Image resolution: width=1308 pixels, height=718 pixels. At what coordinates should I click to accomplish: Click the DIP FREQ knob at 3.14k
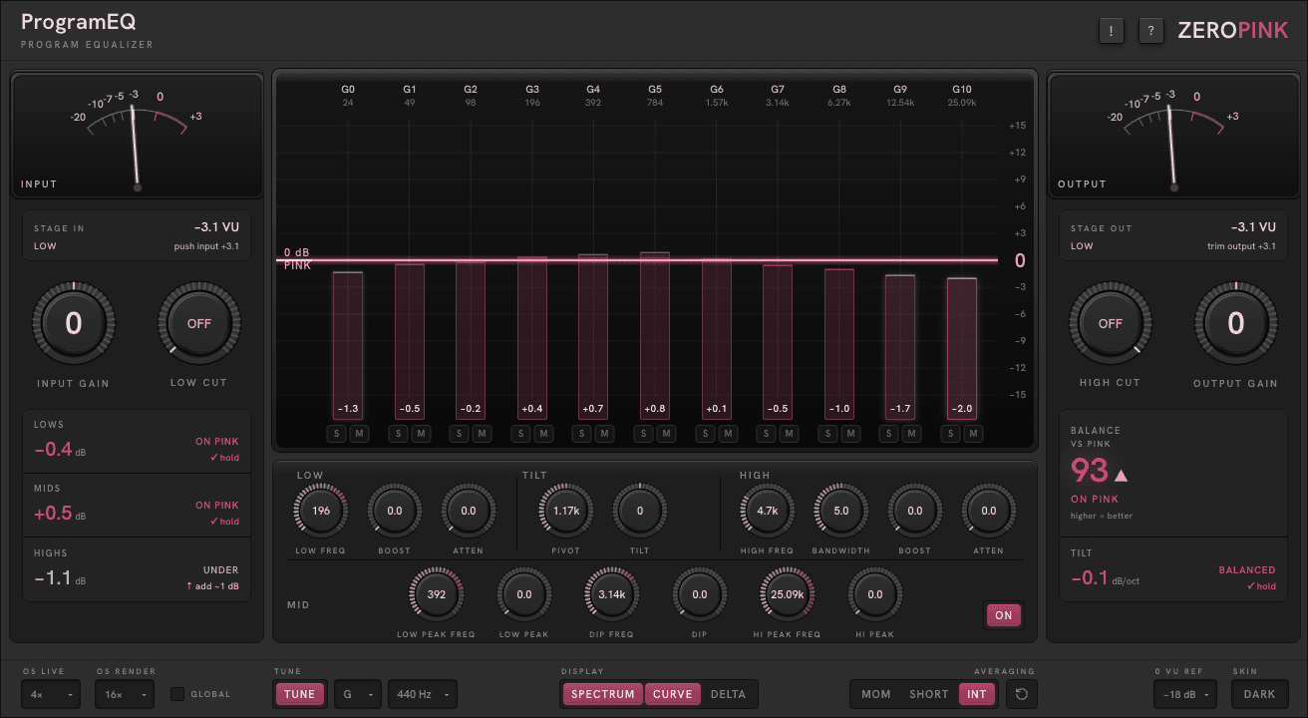click(612, 594)
